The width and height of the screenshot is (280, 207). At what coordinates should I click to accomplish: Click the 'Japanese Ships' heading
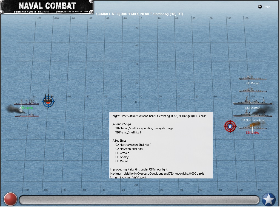point(122,124)
